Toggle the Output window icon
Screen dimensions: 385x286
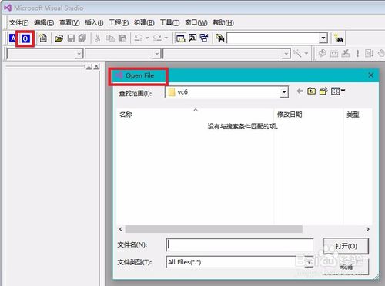pos(192,38)
